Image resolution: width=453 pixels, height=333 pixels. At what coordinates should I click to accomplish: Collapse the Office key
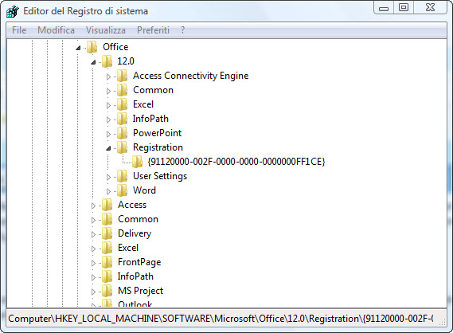[78, 48]
